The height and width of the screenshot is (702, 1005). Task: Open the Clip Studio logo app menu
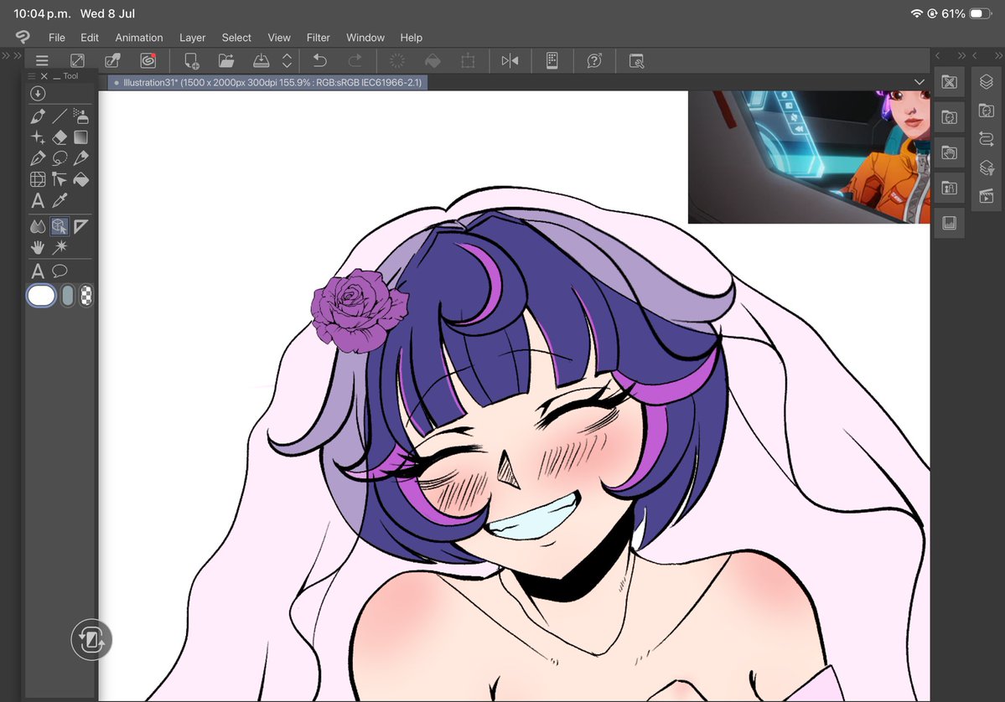pos(23,37)
